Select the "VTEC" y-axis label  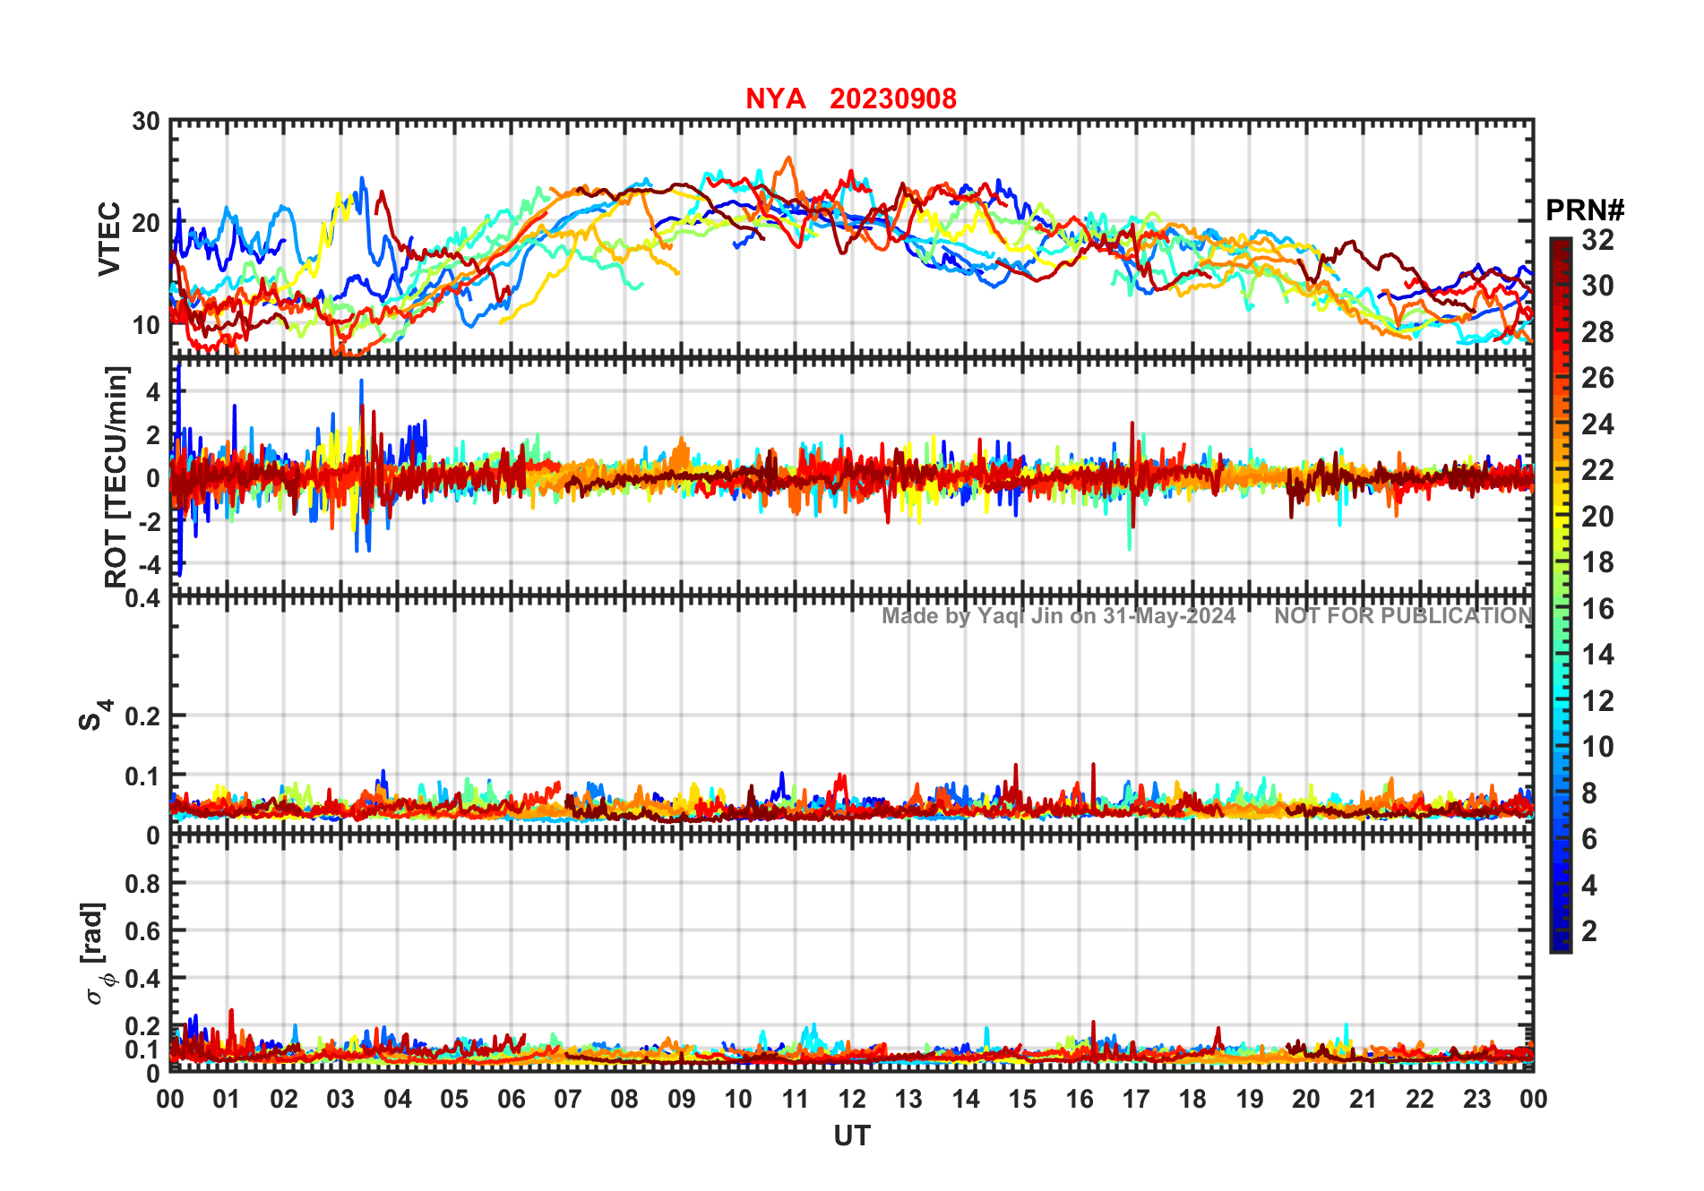(109, 239)
